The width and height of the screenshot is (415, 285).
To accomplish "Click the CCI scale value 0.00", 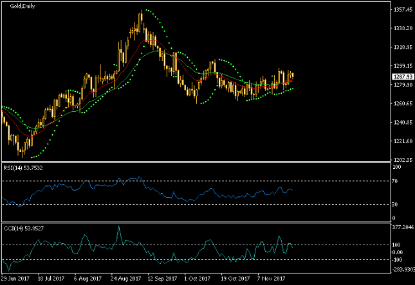I will (x=397, y=252).
